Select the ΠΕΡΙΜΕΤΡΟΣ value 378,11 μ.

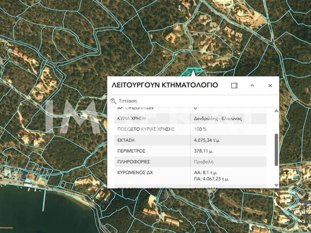[203, 151]
